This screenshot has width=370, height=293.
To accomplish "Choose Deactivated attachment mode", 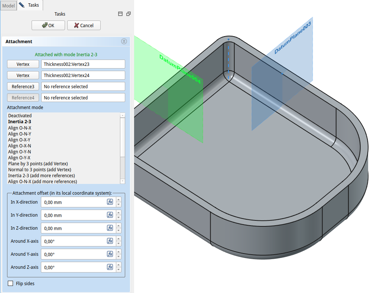I will pyautogui.click(x=20, y=116).
